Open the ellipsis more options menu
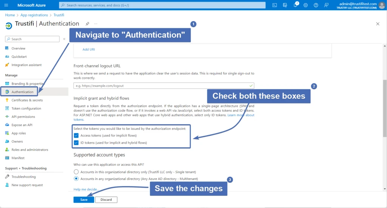Image resolution: width=387 pixels, height=208 pixels. click(x=96, y=24)
